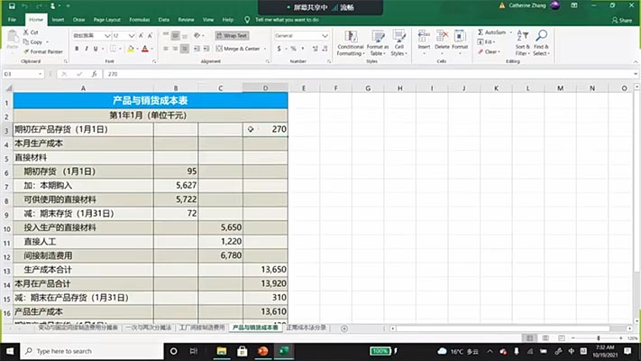Switch to the Formulas tab
This screenshot has width=641, height=361.
click(140, 19)
